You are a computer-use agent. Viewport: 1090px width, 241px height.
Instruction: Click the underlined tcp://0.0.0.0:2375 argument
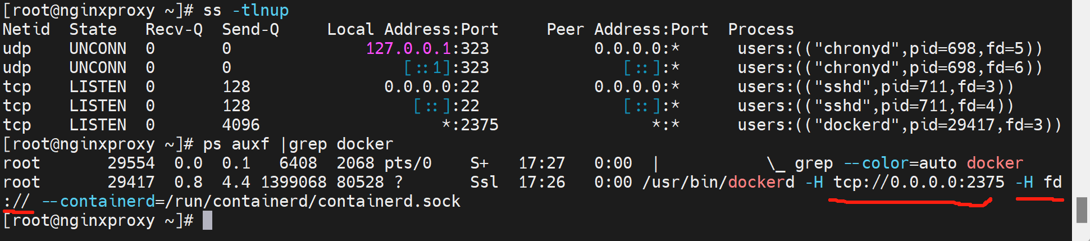(918, 182)
